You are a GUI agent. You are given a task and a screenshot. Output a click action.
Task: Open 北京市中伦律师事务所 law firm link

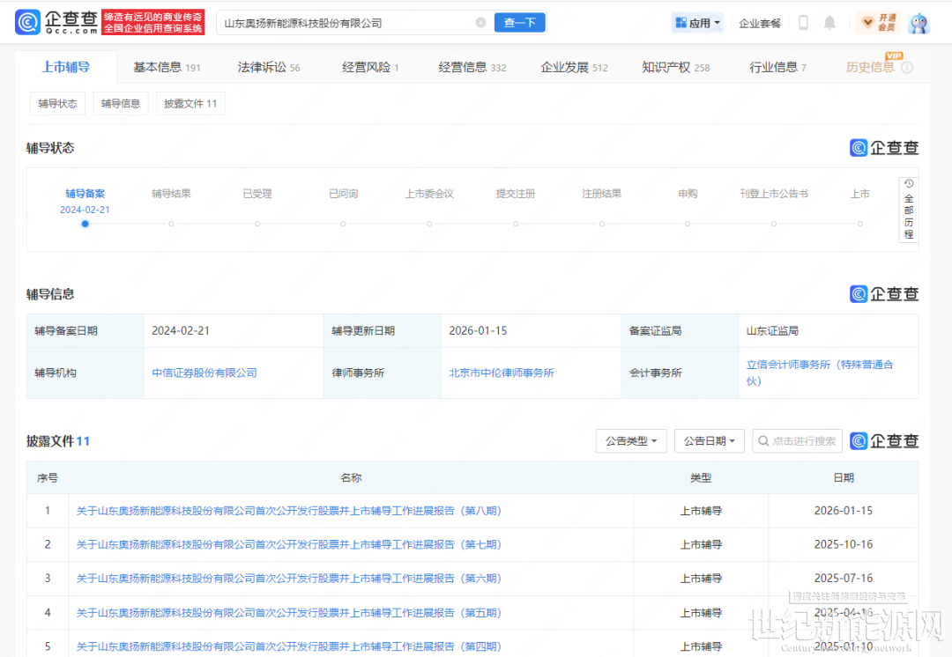pyautogui.click(x=502, y=373)
